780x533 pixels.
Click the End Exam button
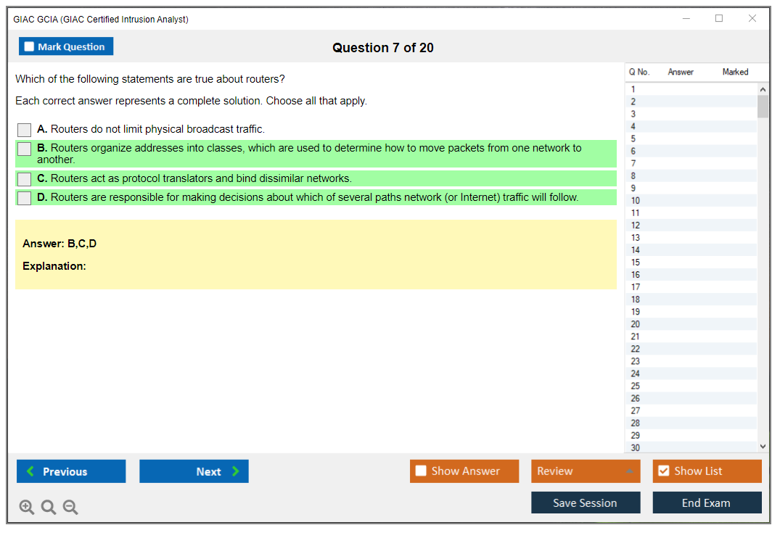click(707, 503)
